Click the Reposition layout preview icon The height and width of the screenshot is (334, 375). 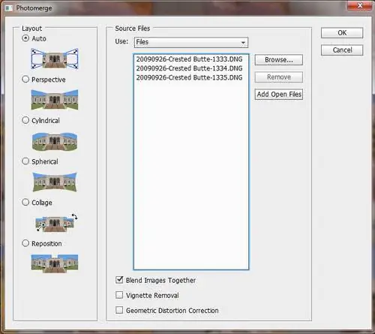[x=55, y=263]
